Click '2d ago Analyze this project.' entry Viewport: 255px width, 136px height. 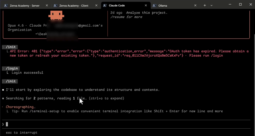(x=139, y=13)
